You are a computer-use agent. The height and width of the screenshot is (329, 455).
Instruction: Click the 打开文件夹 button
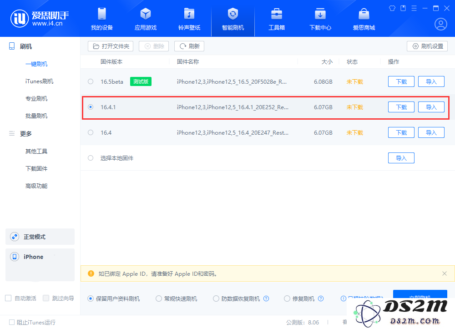111,46
